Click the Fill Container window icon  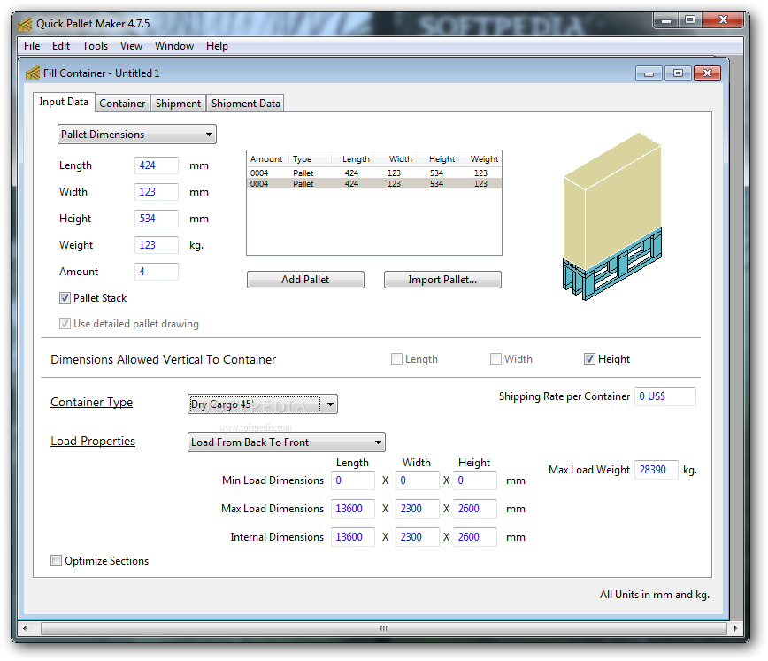[x=33, y=73]
